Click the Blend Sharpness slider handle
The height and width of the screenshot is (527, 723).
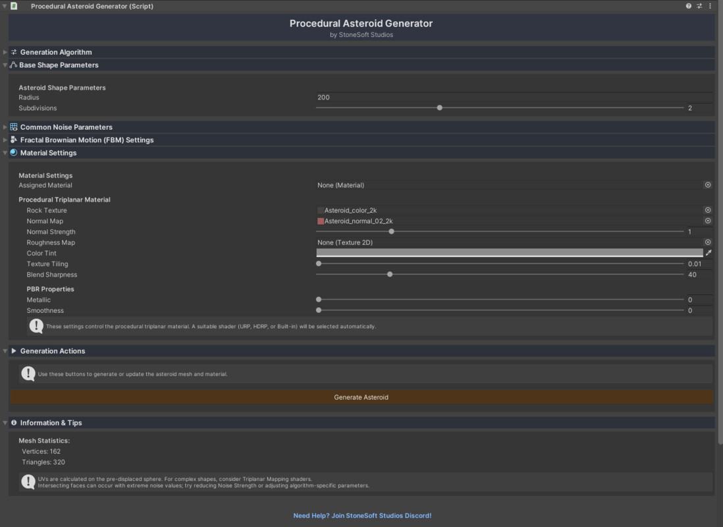tap(390, 274)
